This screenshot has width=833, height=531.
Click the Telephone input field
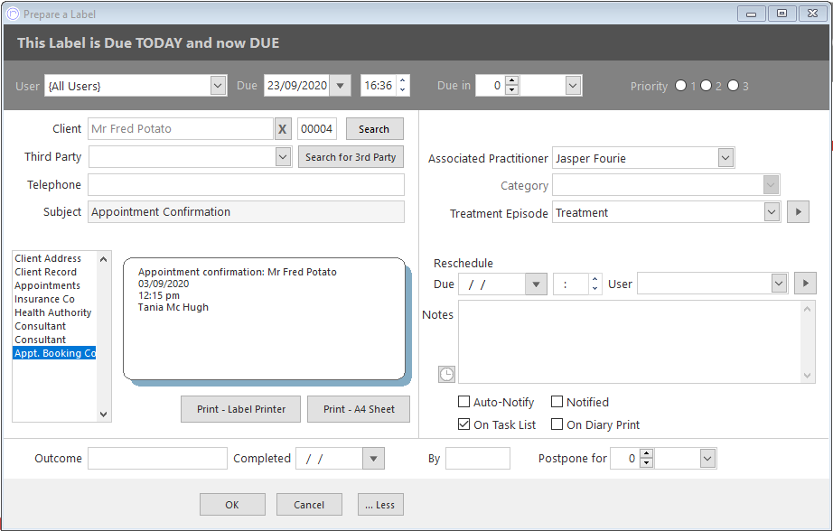(x=246, y=185)
